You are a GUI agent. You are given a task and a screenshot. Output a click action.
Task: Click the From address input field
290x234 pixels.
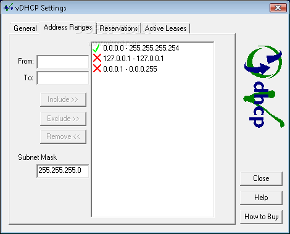tap(63, 62)
